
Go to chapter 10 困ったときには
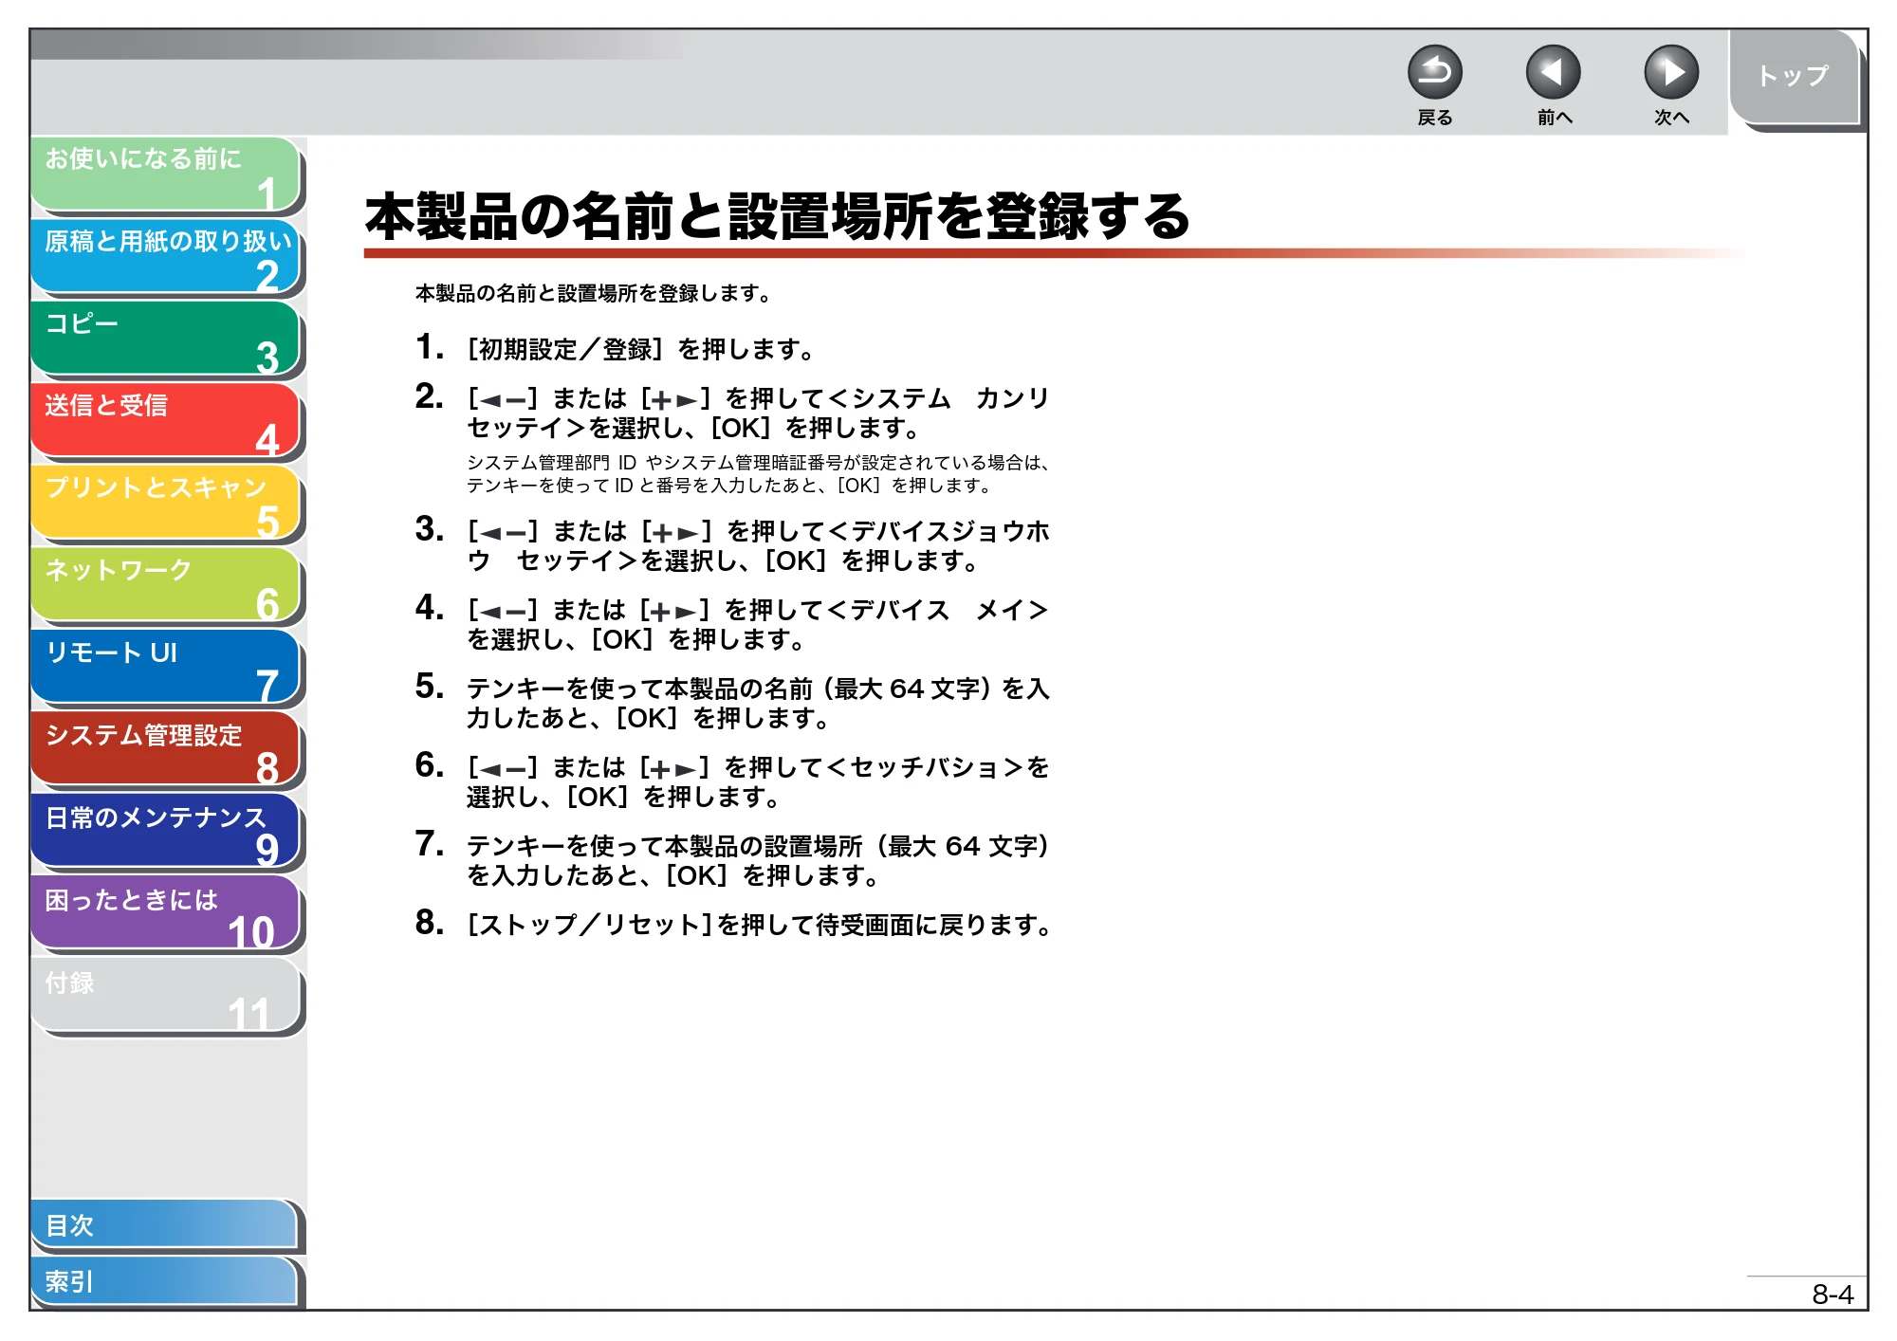click(x=166, y=913)
